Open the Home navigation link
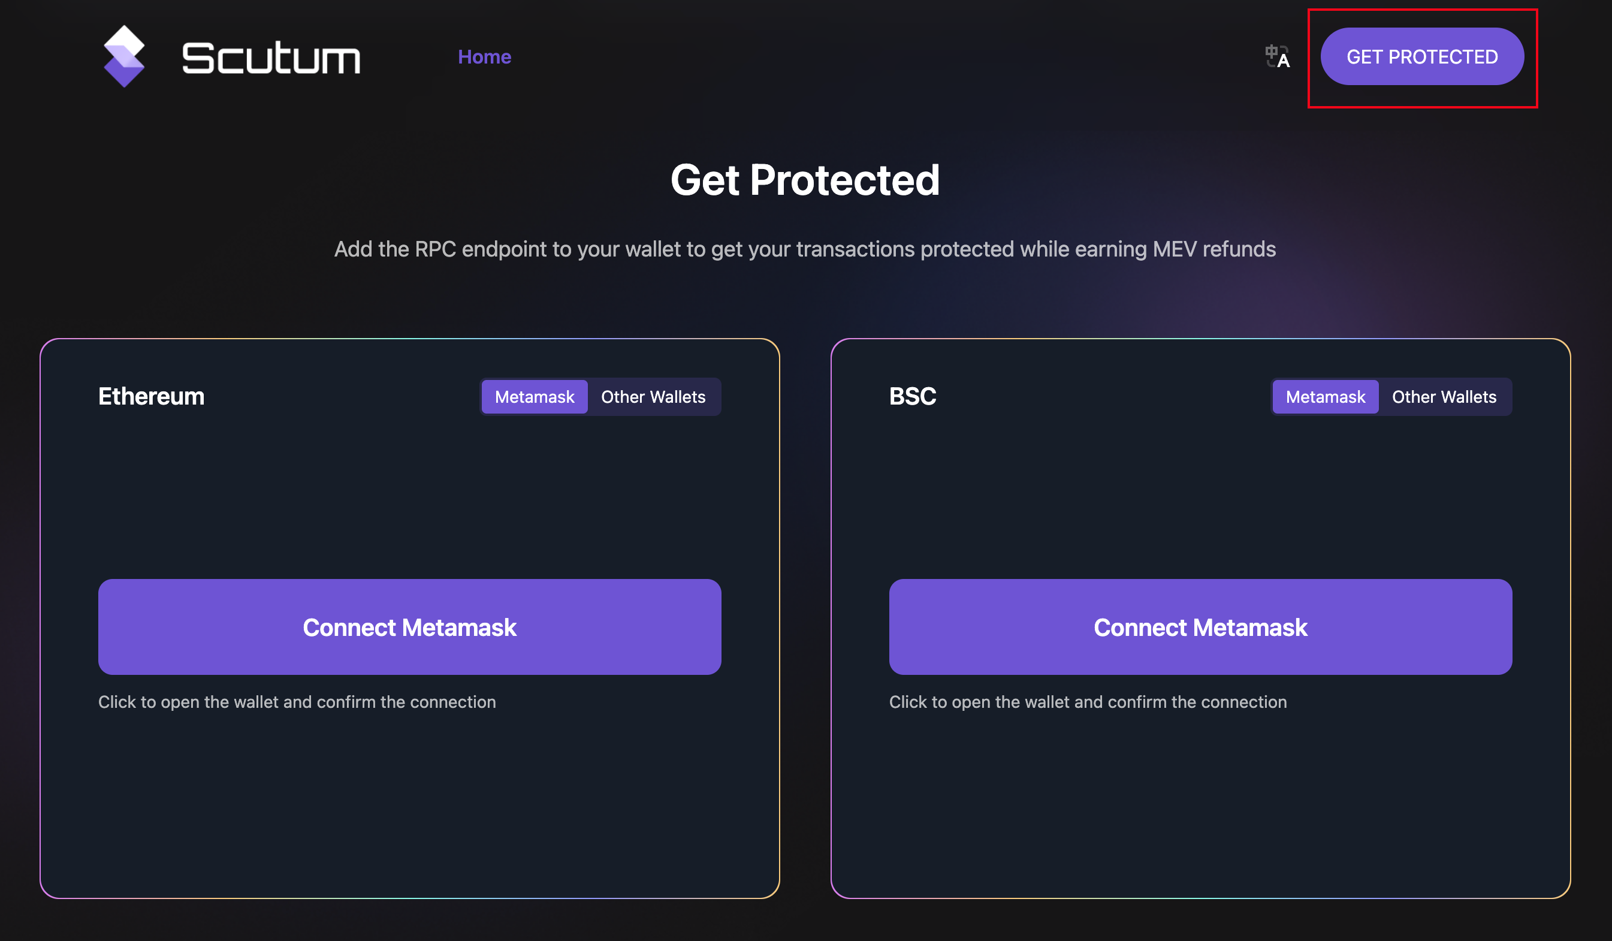This screenshot has width=1612, height=941. [484, 57]
